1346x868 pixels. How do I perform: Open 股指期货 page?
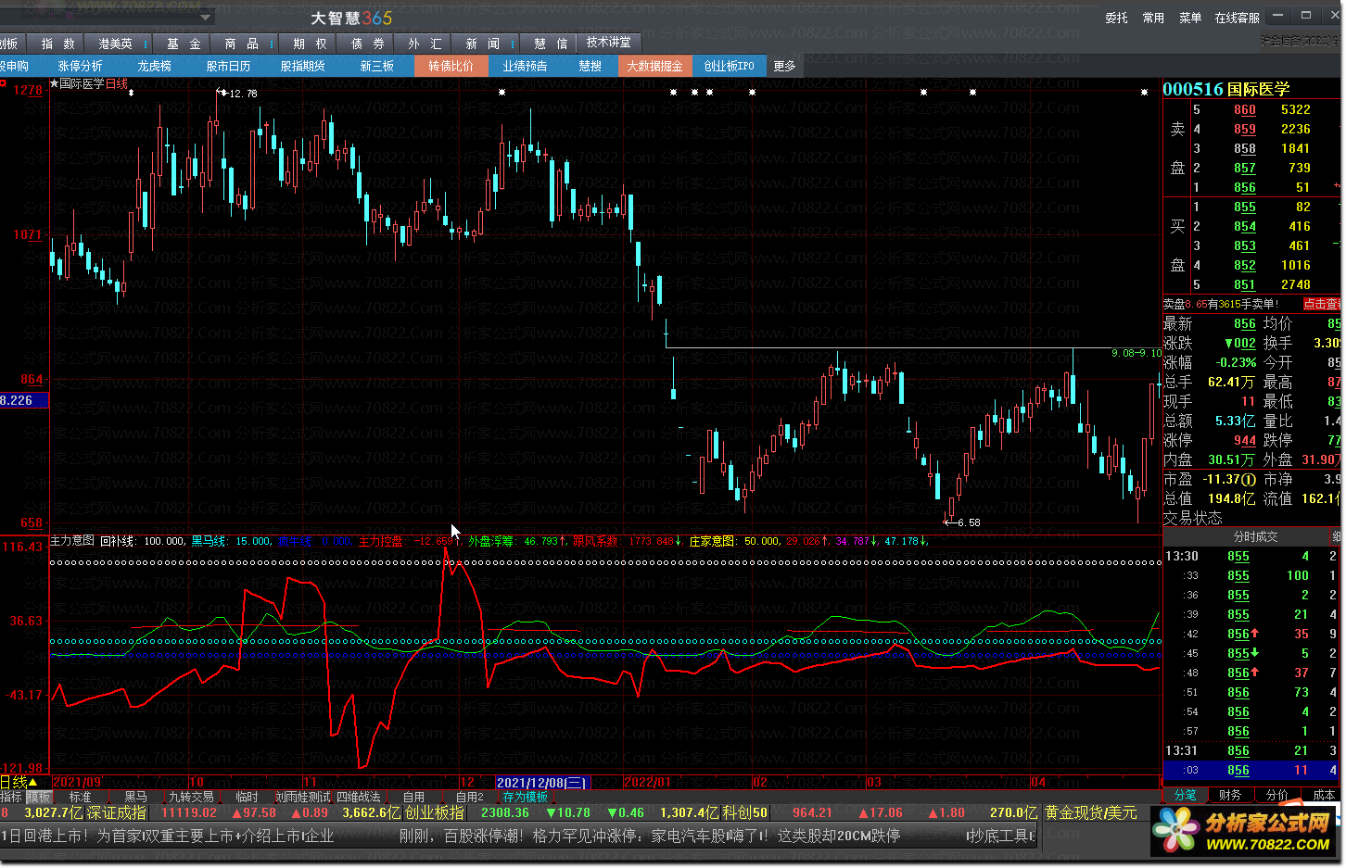click(x=302, y=66)
